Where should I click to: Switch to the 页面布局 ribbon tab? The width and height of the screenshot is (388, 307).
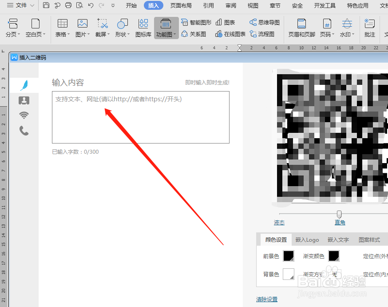point(181,5)
